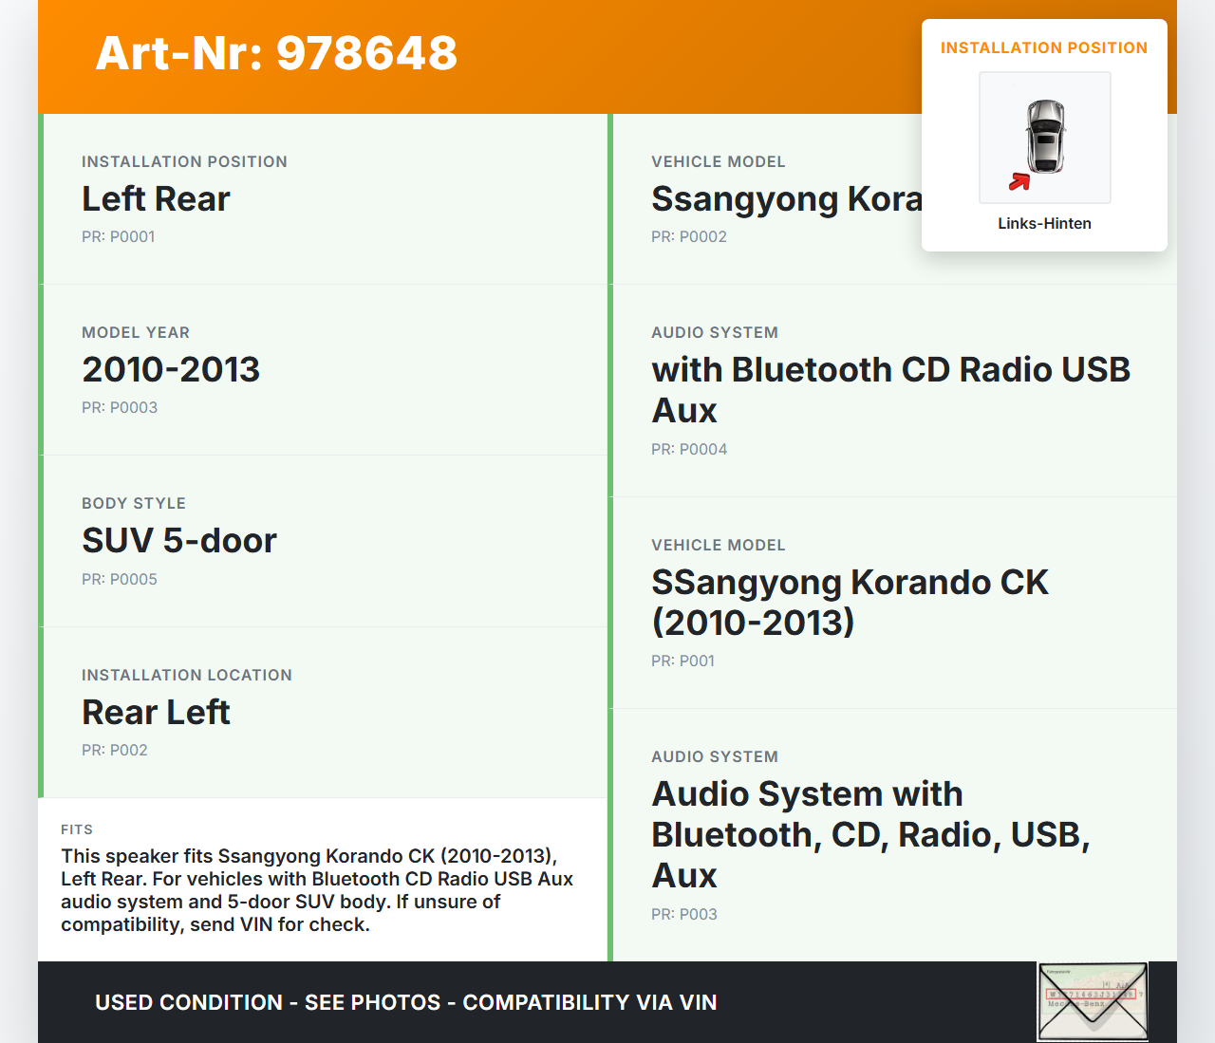The width and height of the screenshot is (1215, 1043).
Task: Click the 'PR: P0001' code
Action: 118,237
